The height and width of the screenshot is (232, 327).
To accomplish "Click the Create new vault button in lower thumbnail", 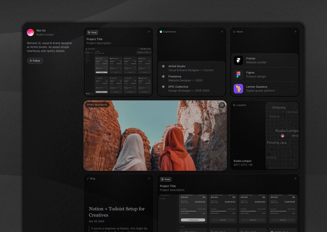I will tap(193, 220).
